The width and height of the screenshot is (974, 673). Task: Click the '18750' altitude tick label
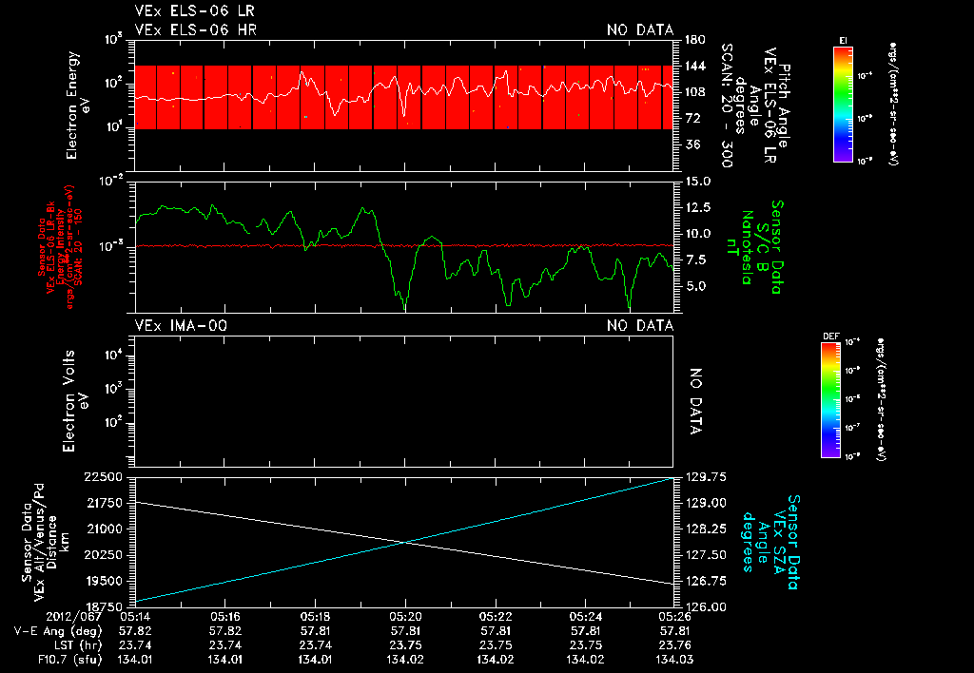coord(105,606)
